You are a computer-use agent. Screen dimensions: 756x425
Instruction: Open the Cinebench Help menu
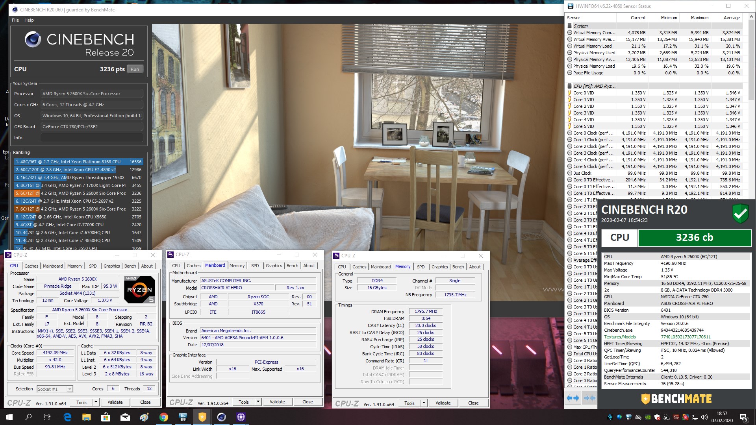point(29,20)
